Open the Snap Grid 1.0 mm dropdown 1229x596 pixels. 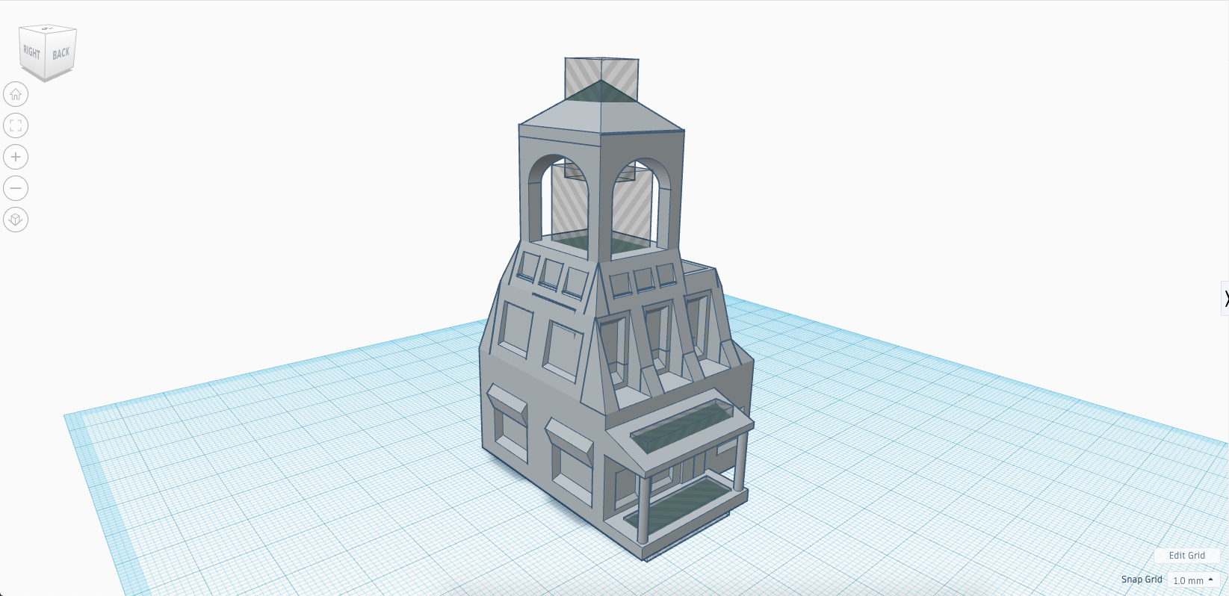(x=1192, y=580)
